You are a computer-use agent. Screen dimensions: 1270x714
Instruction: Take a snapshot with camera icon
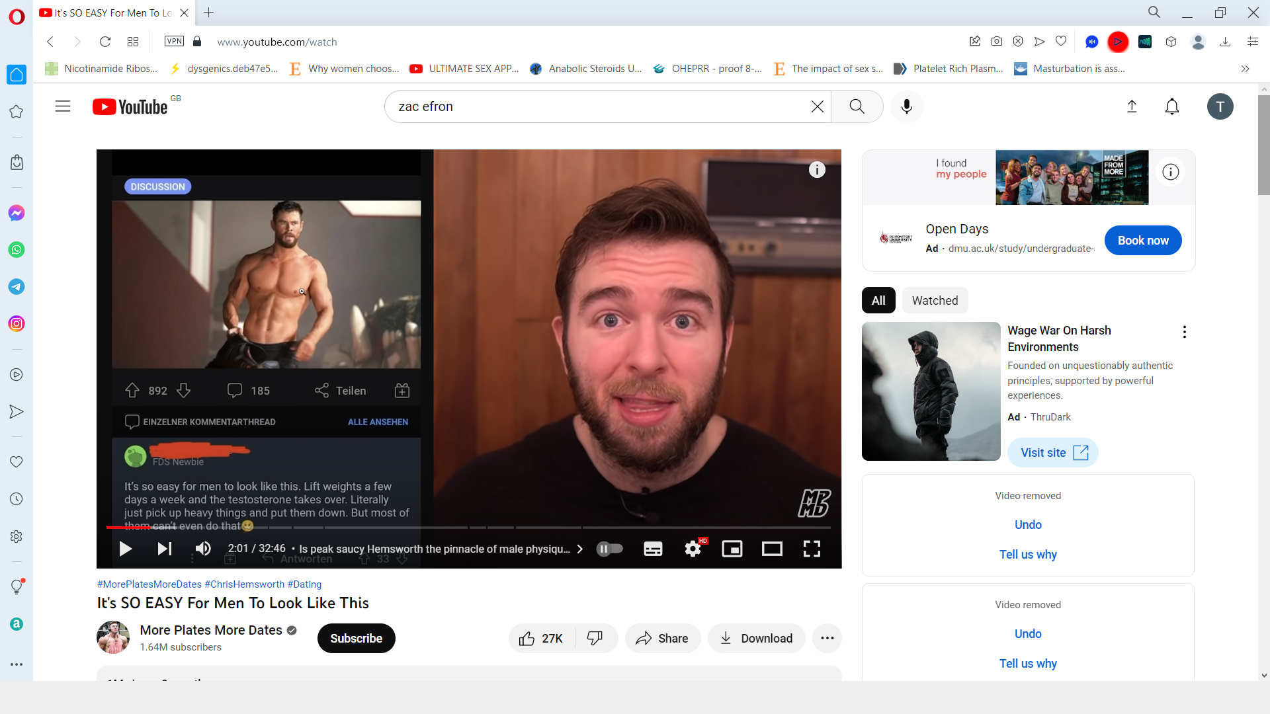(x=997, y=42)
